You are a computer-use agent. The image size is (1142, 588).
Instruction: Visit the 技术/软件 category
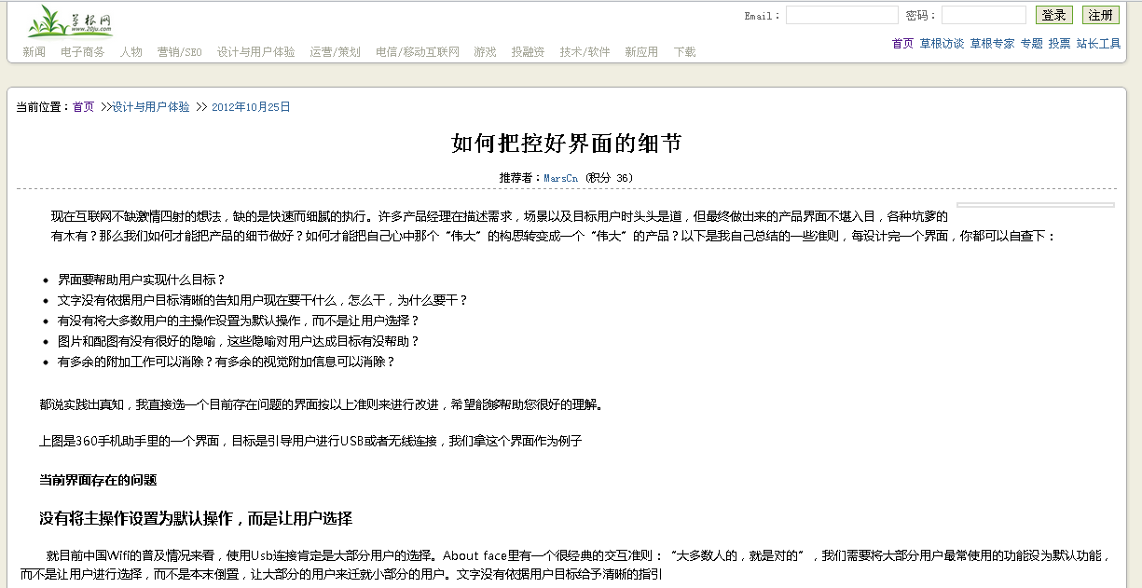585,51
